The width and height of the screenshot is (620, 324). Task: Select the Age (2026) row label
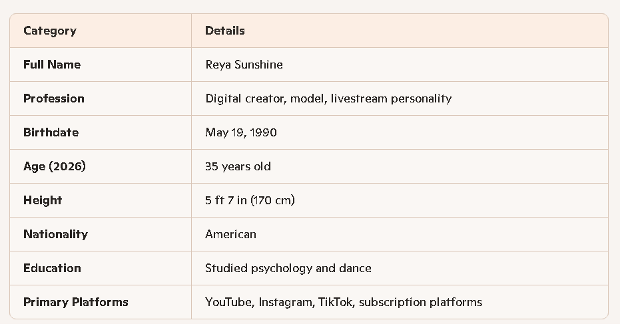point(55,166)
